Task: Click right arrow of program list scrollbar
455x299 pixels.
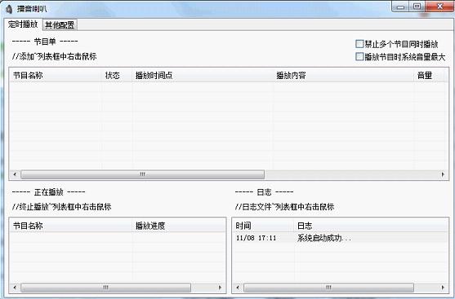Action: (x=443, y=174)
